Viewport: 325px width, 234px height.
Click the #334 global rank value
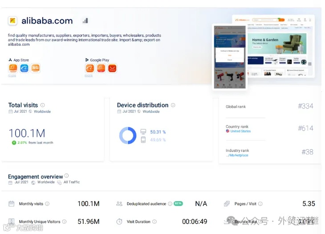(x=305, y=106)
